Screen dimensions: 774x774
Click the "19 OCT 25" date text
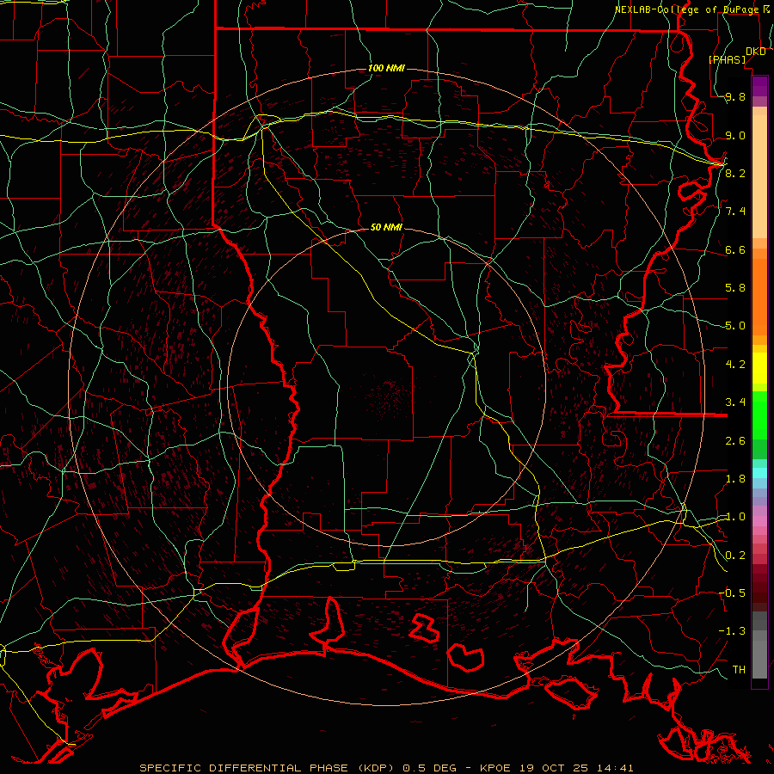click(552, 768)
